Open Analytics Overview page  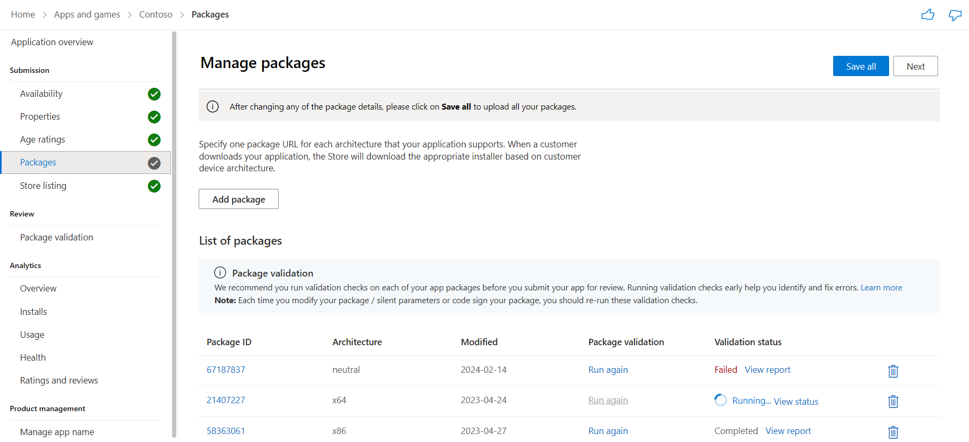(38, 288)
